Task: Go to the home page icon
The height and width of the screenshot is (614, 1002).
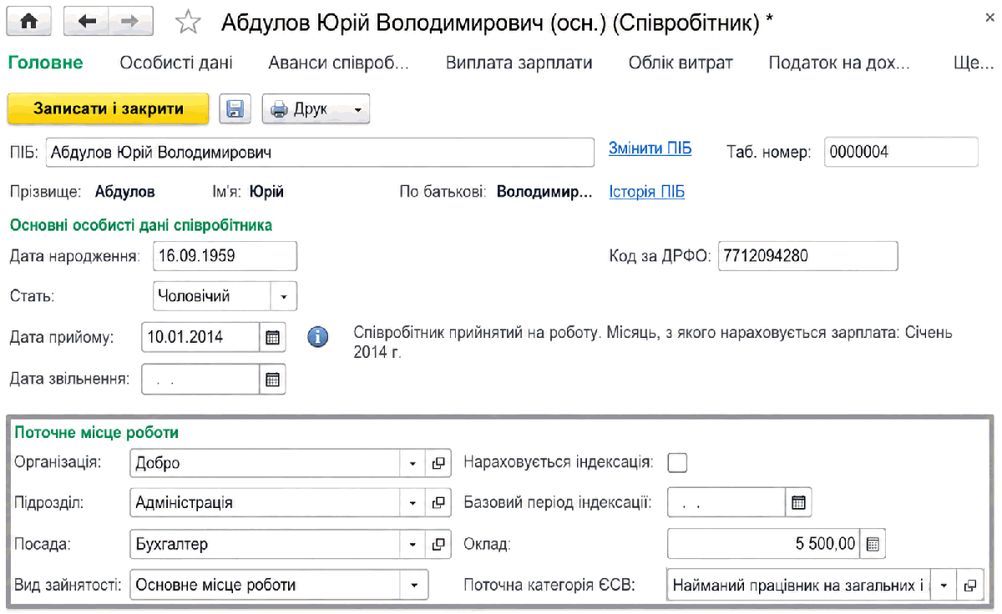Action: [x=29, y=23]
